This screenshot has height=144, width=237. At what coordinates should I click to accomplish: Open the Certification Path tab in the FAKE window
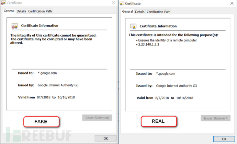point(40,11)
